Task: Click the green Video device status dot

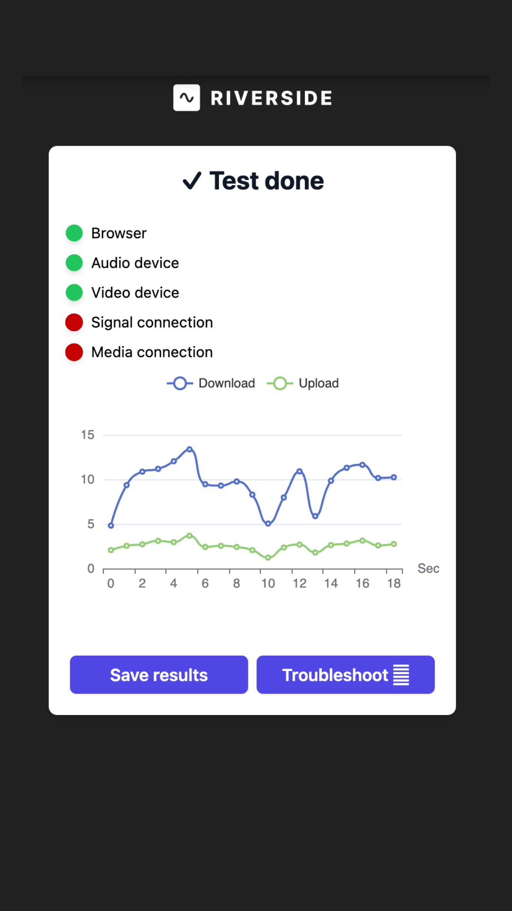Action: tap(74, 293)
